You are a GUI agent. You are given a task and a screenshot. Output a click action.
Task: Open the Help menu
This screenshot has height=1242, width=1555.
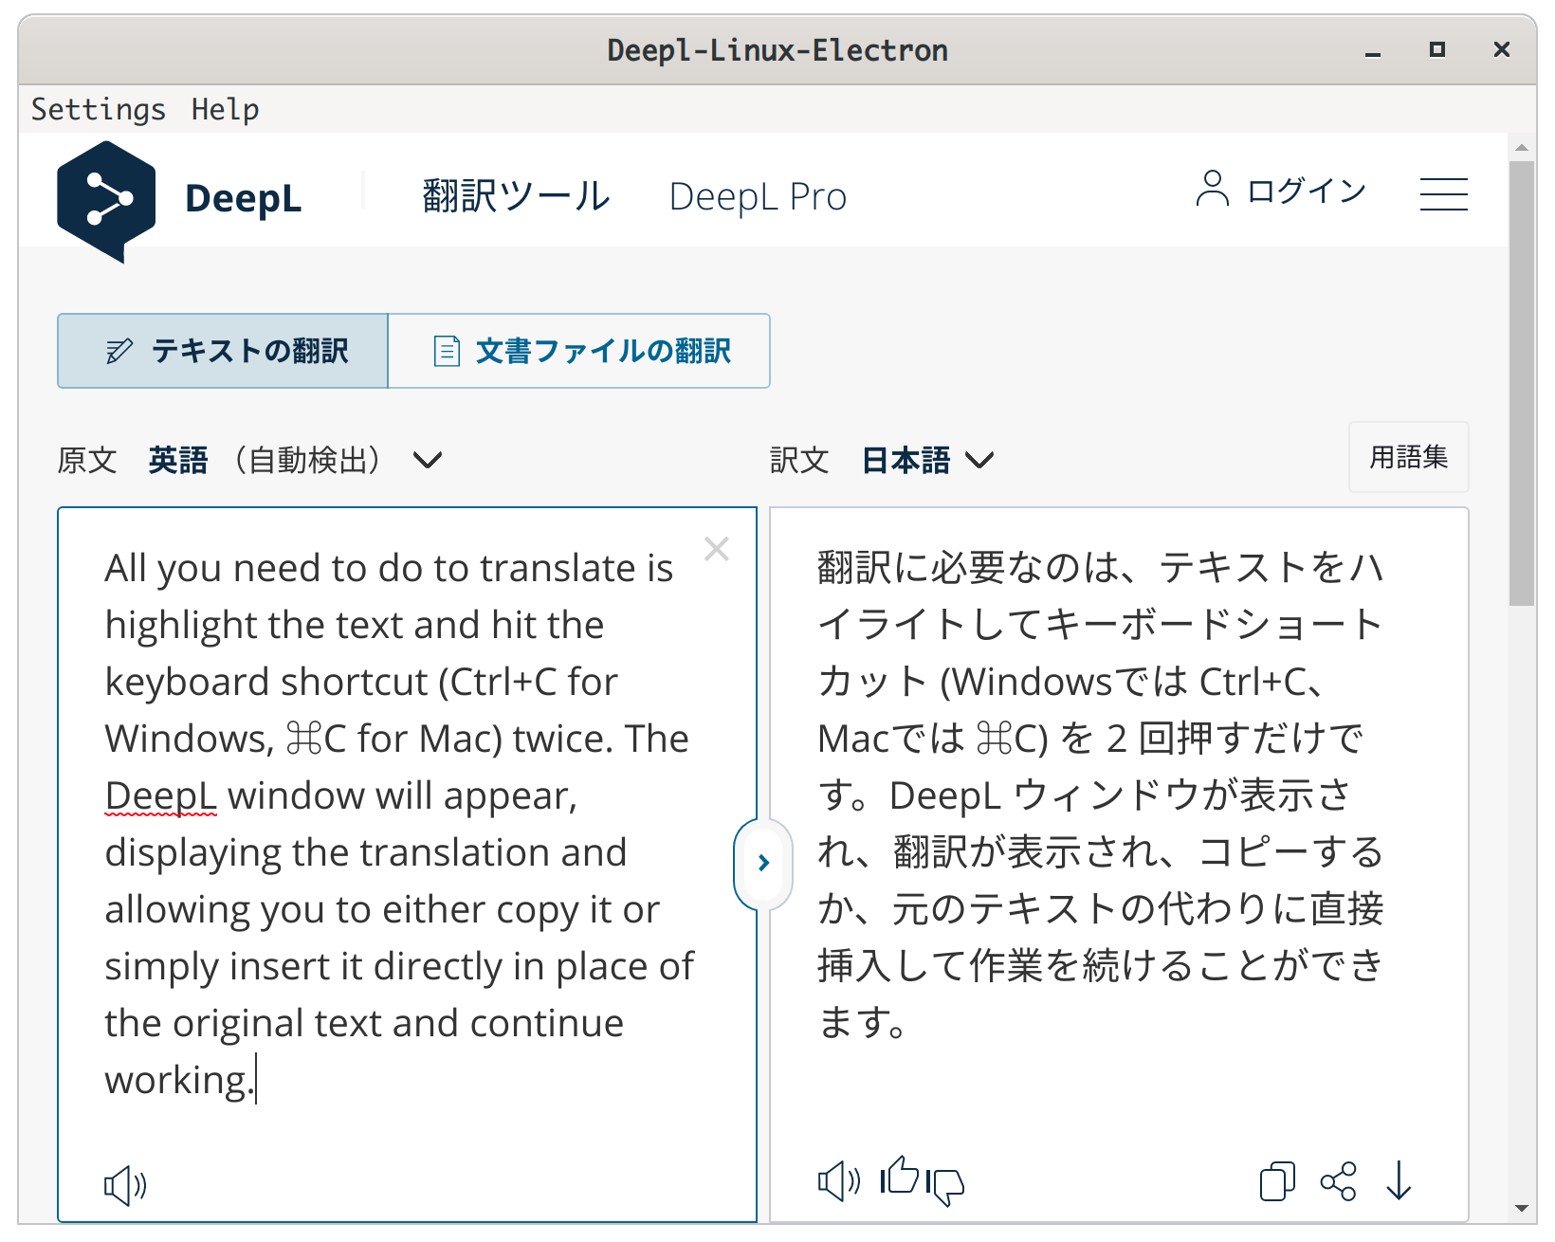[225, 109]
